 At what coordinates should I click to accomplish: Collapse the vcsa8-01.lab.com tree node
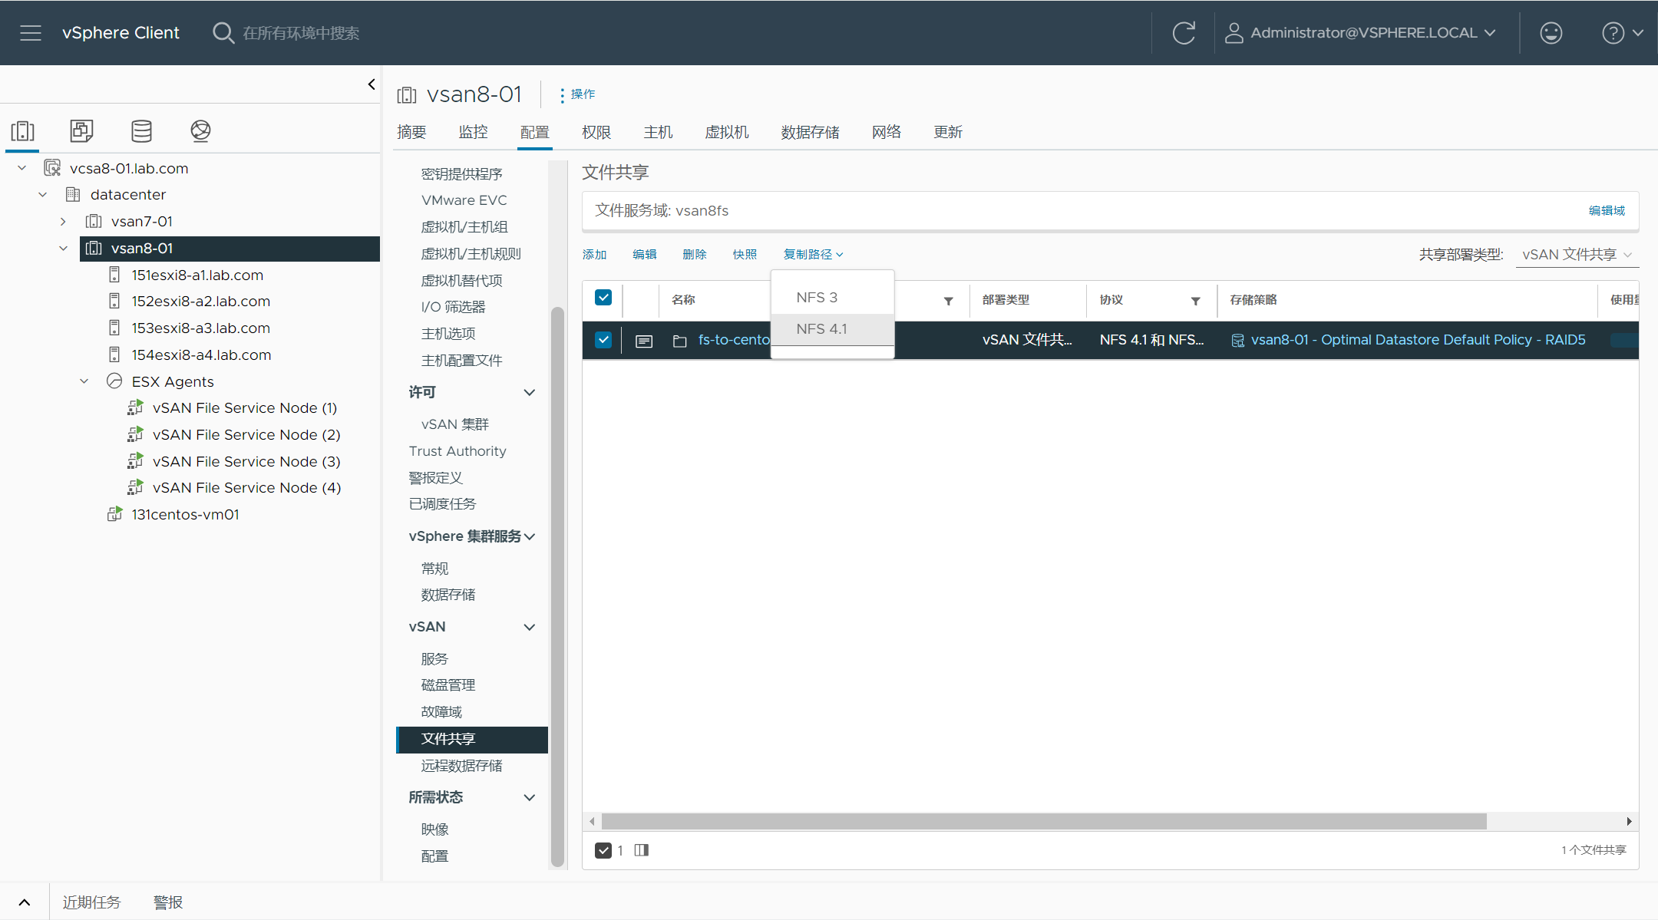tap(21, 168)
